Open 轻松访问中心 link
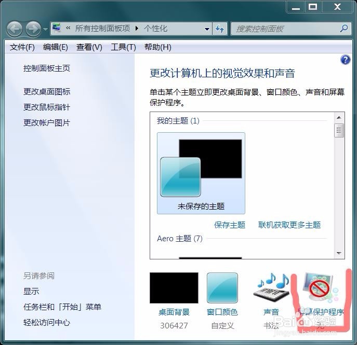 click(x=47, y=323)
